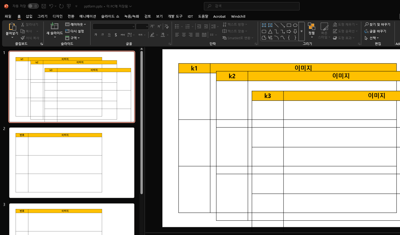
Task: Select slide 2 thumbnail
Action: point(72,163)
